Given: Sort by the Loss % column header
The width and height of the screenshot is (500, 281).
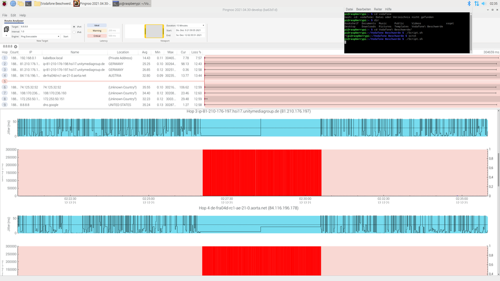Looking at the screenshot, I should coord(196,52).
